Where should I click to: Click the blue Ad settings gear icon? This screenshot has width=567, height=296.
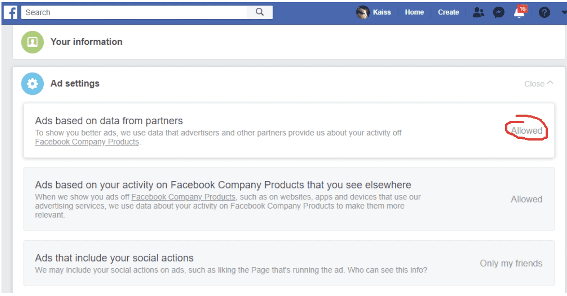click(x=33, y=84)
